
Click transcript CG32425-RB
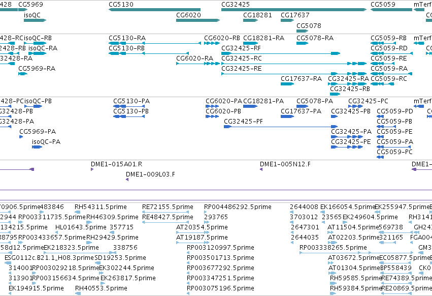(x=335, y=94)
